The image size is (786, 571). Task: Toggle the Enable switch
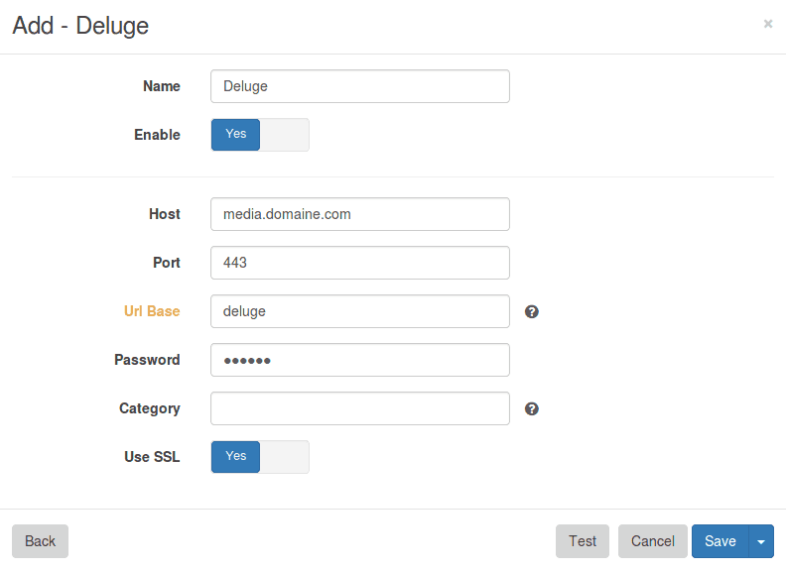260,135
